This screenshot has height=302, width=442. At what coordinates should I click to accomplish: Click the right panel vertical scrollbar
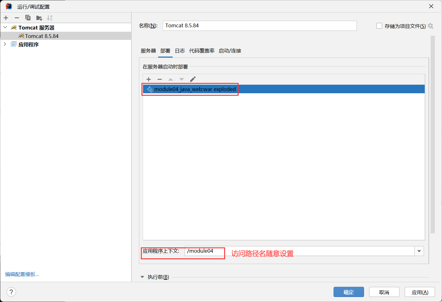point(433,134)
